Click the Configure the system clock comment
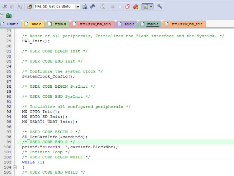234x176 pixels. coord(62,71)
